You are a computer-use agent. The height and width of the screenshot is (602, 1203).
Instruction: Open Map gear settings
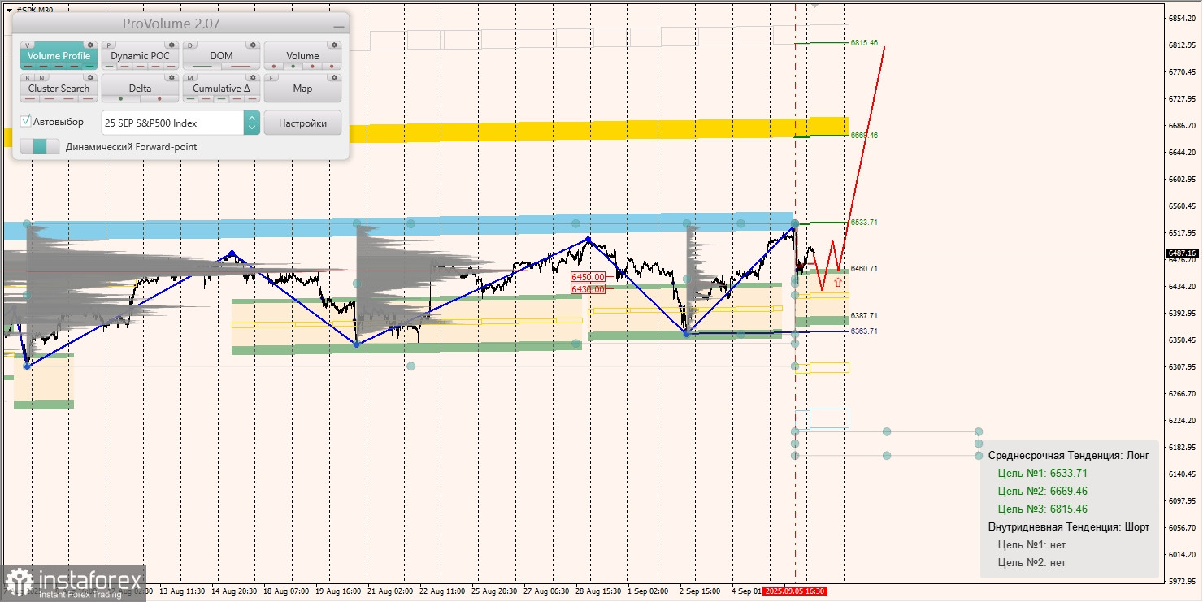click(x=334, y=77)
